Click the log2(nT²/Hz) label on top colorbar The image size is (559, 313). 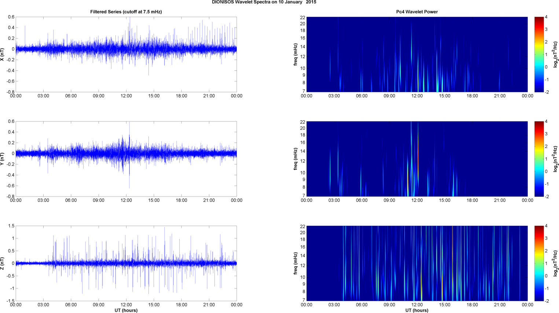click(556, 54)
